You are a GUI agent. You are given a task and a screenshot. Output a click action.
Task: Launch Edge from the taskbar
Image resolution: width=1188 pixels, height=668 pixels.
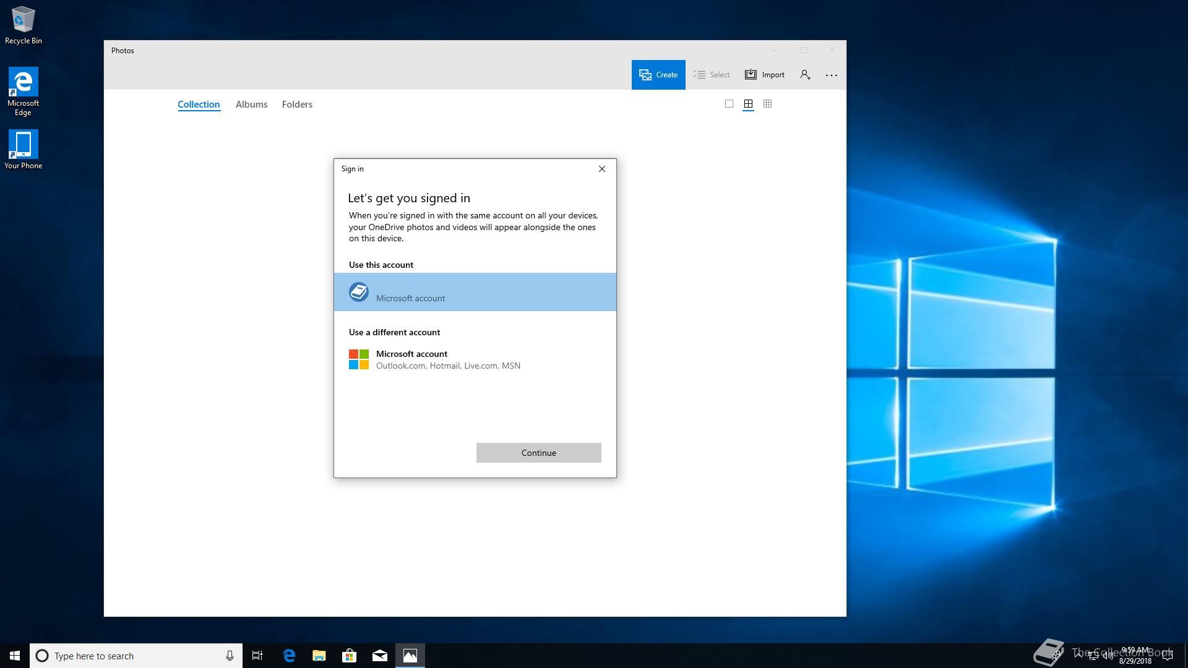click(289, 656)
